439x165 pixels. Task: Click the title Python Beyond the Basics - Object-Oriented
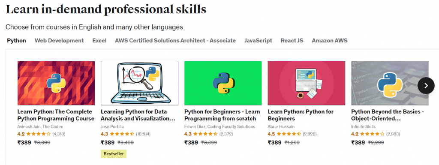(x=388, y=115)
